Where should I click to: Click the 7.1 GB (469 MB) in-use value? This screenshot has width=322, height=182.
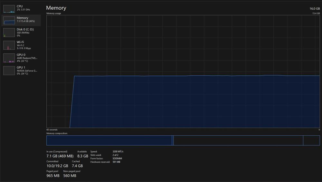[60, 156]
